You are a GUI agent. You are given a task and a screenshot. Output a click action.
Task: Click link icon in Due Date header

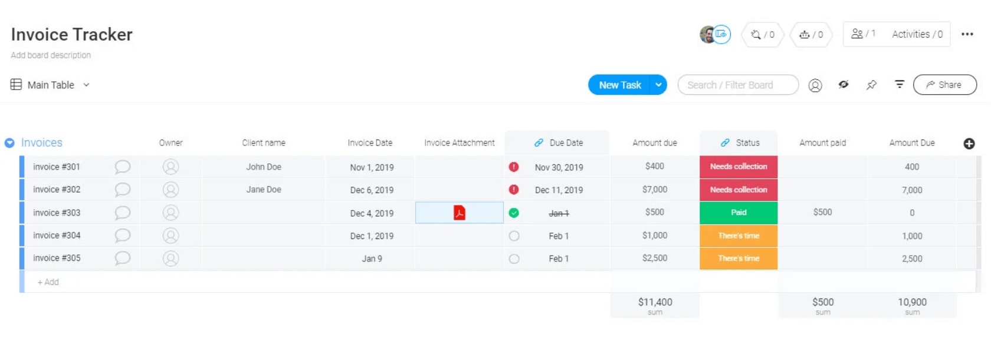point(539,143)
